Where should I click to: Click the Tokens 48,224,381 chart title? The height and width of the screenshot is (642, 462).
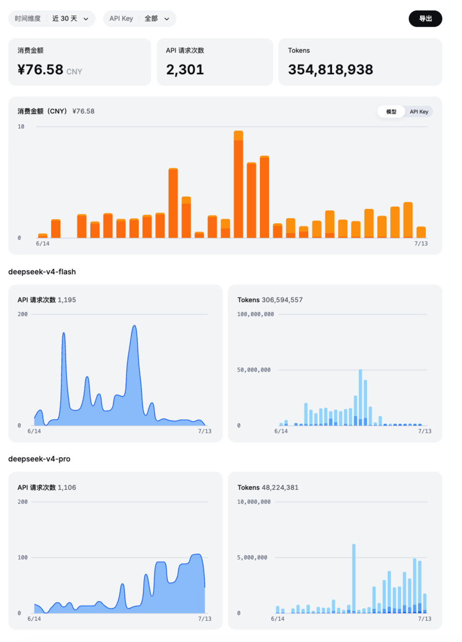268,487
